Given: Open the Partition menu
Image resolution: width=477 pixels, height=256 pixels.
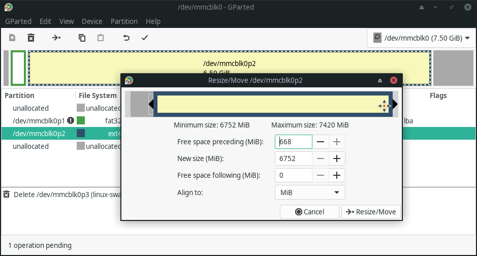Looking at the screenshot, I should coord(124,21).
